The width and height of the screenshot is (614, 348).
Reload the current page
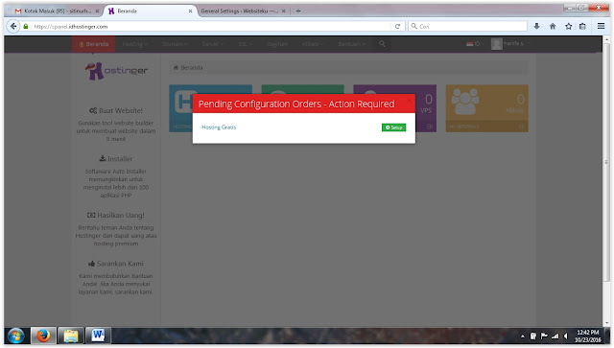397,27
